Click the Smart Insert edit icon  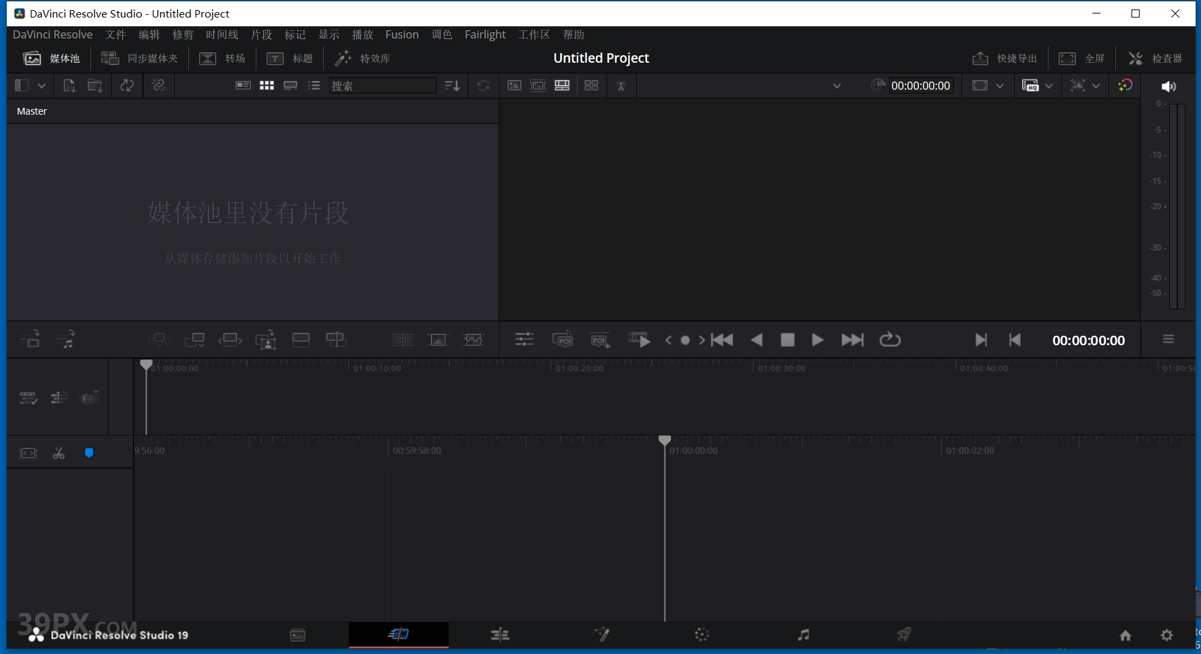(159, 340)
